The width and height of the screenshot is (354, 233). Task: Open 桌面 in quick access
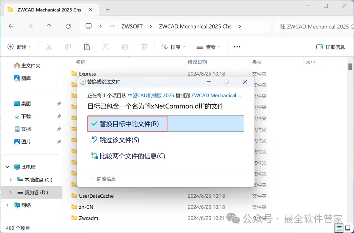pyautogui.click(x=22, y=104)
